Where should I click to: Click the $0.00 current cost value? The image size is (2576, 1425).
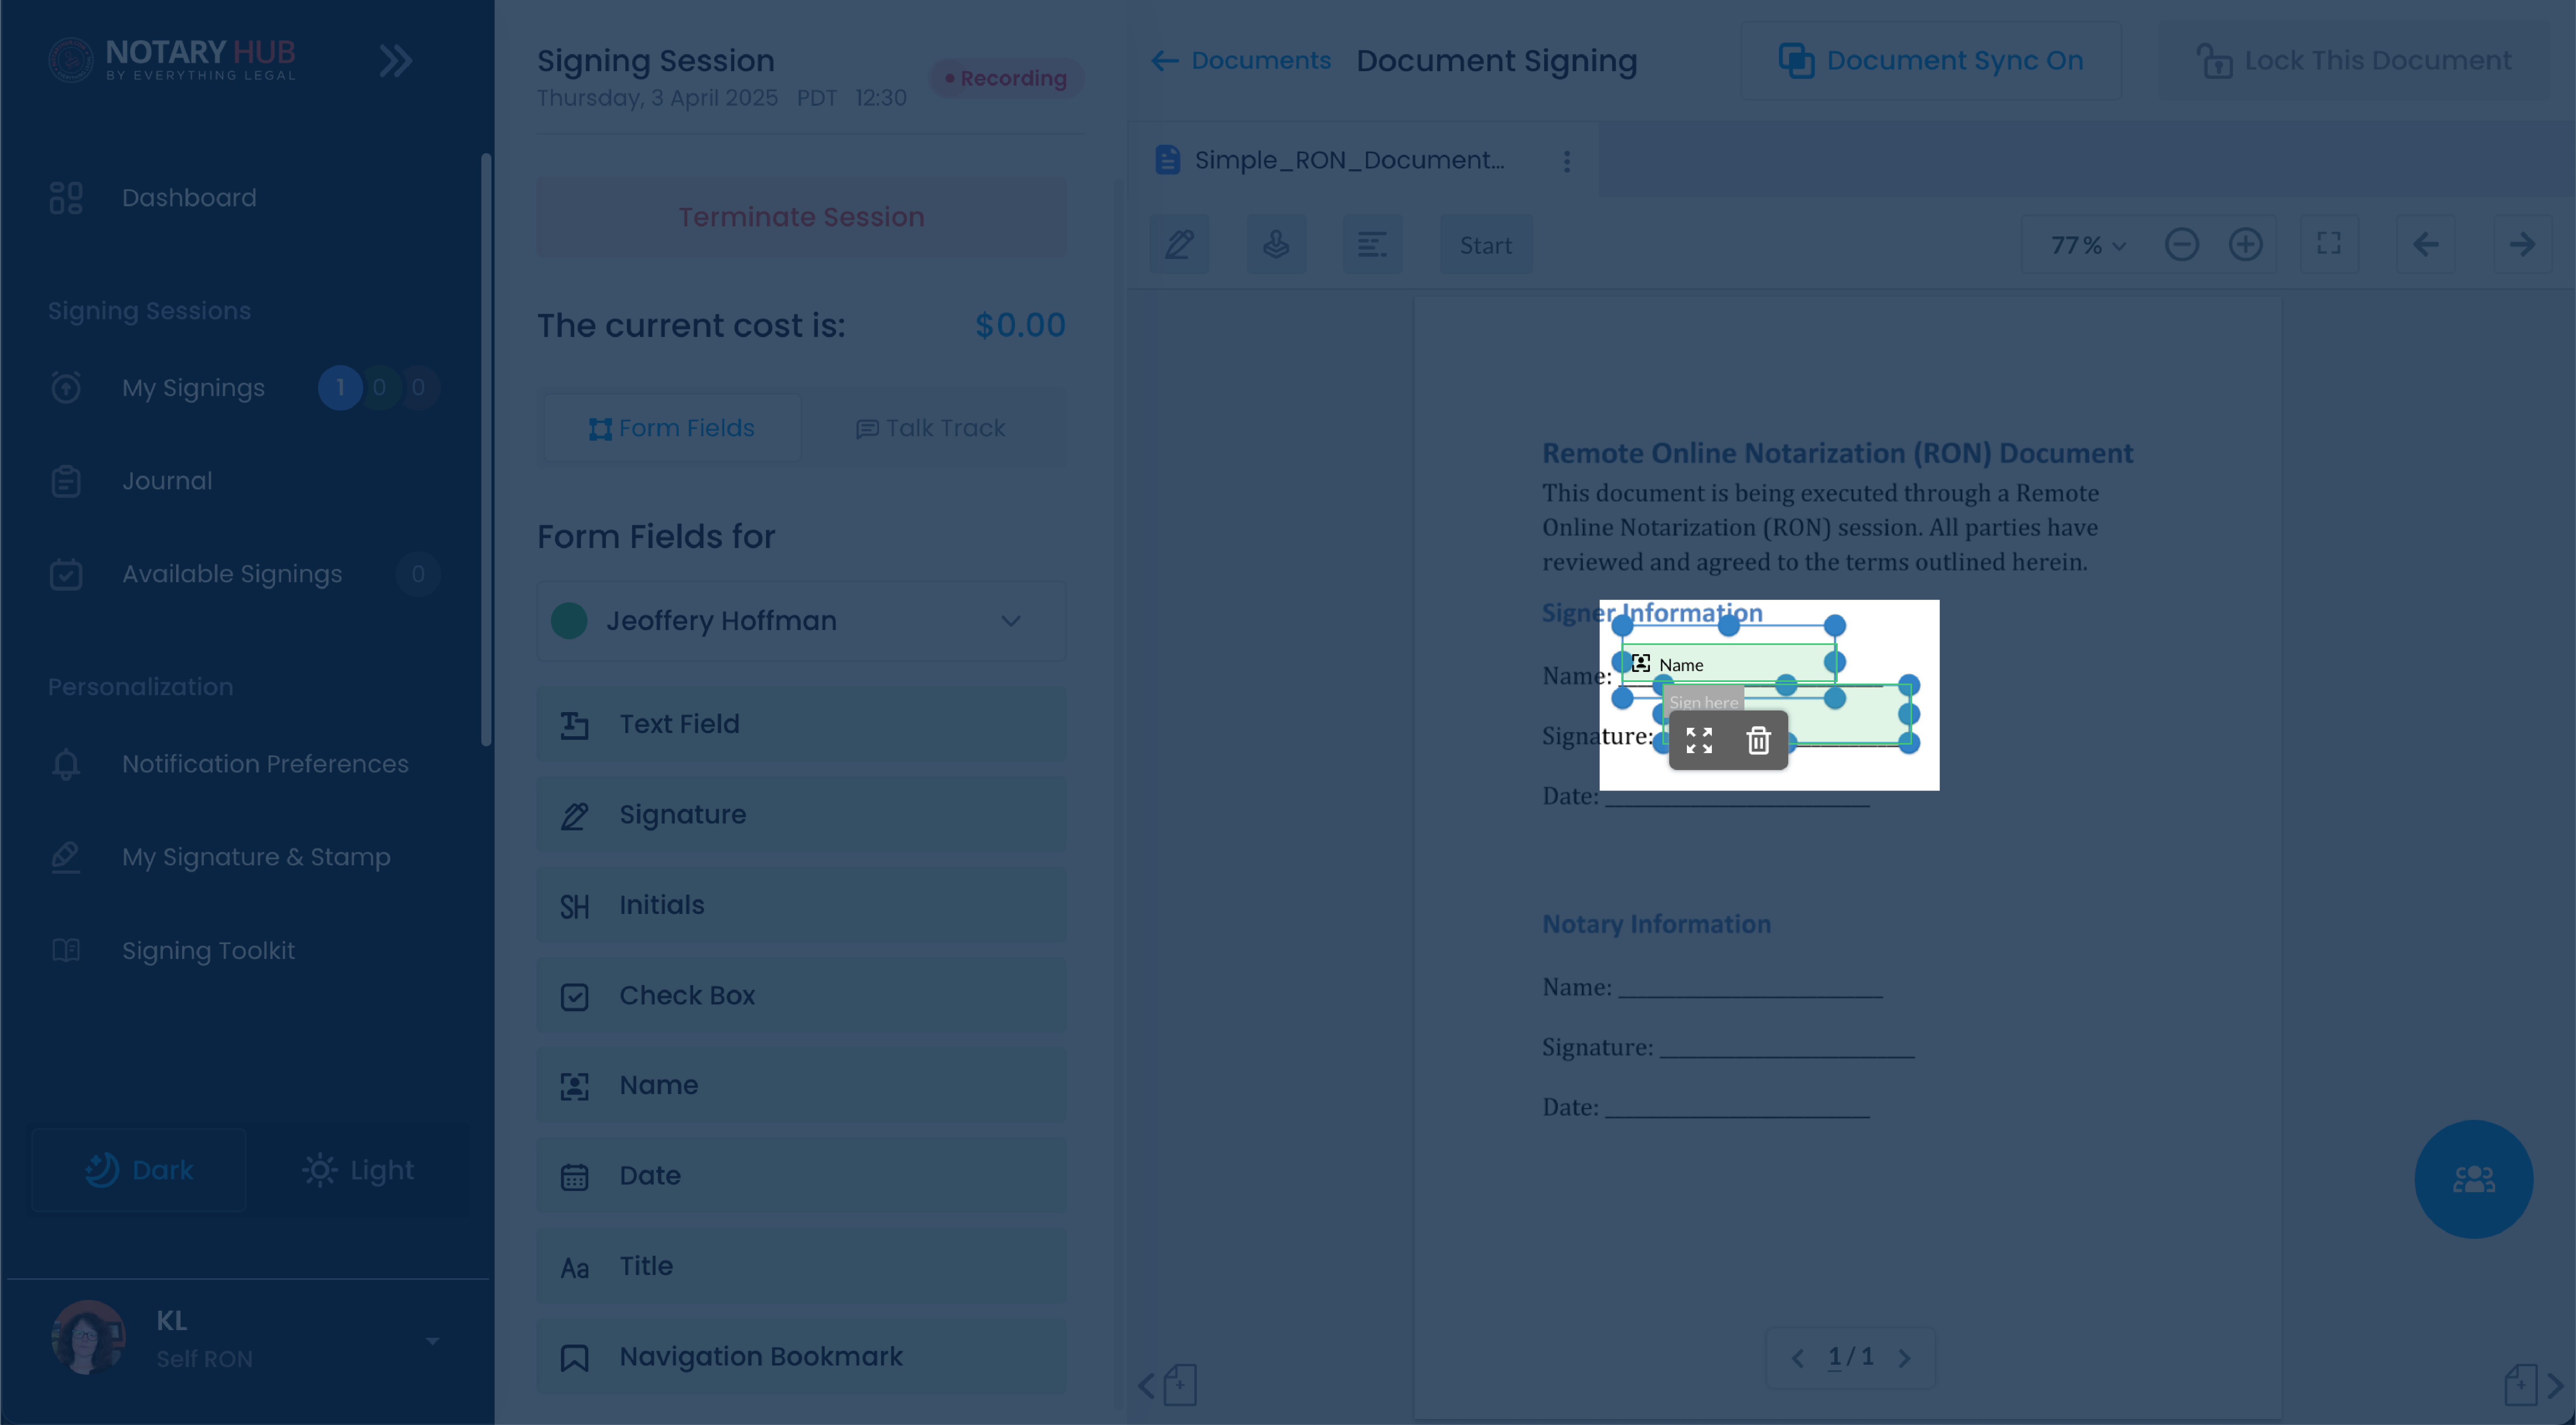1020,325
